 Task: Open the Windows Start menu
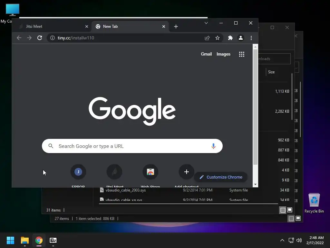pos(10,240)
